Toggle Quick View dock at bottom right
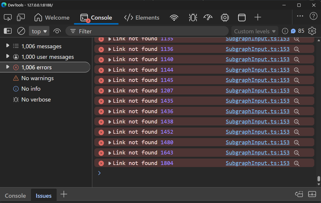 312,194
